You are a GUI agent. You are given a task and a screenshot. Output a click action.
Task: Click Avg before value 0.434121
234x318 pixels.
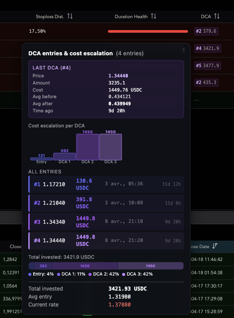click(119, 97)
